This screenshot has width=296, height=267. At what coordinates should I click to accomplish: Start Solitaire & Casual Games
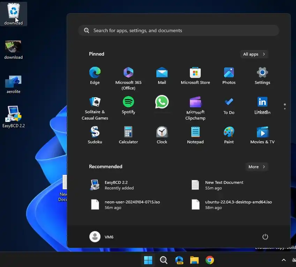(x=95, y=108)
